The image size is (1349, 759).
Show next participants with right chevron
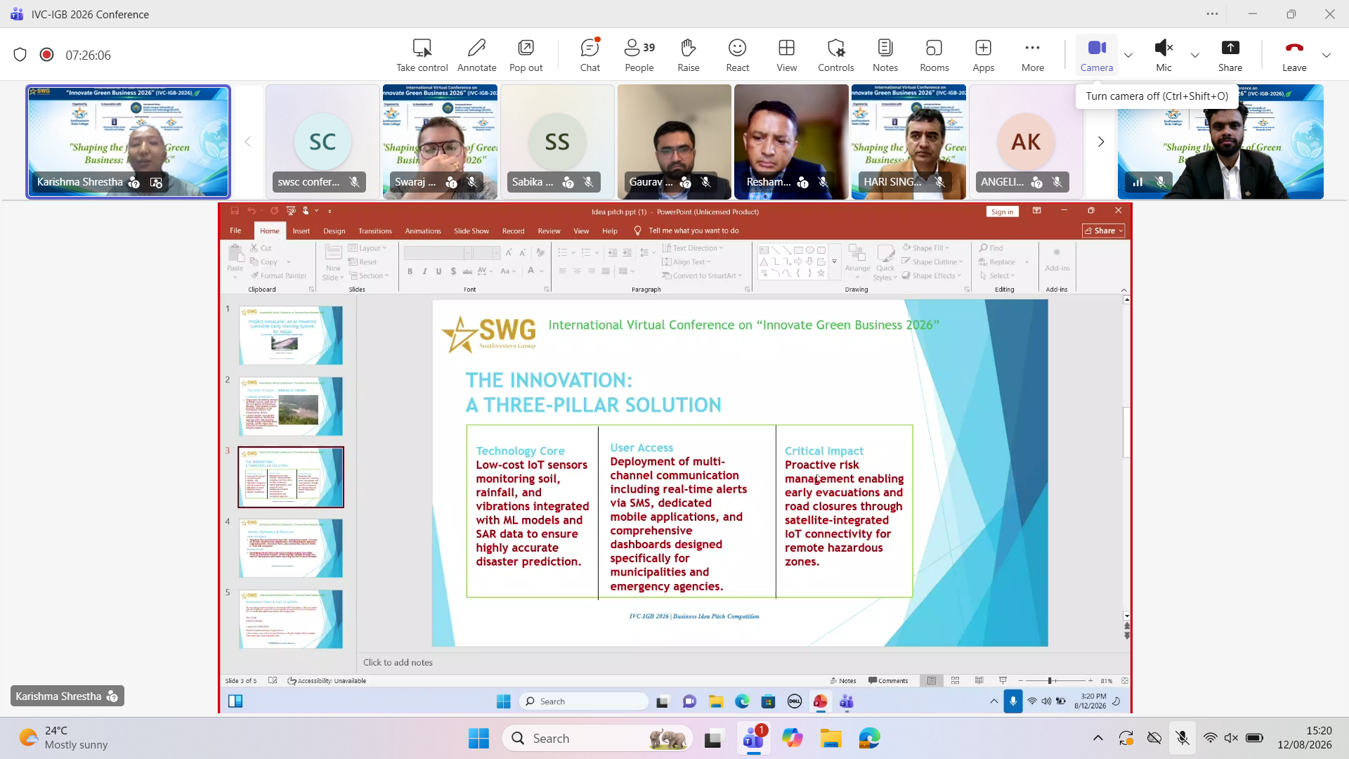1100,142
